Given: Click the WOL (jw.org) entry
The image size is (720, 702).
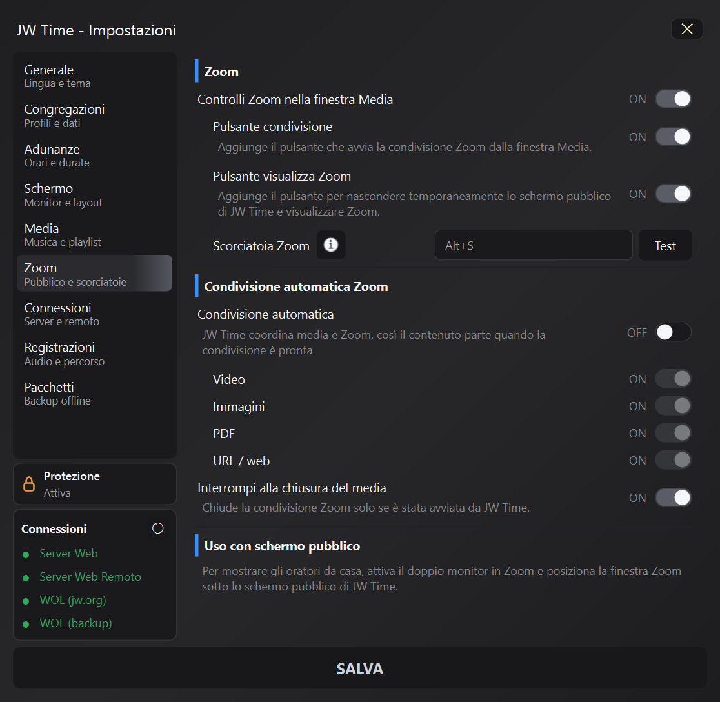Looking at the screenshot, I should tap(73, 600).
